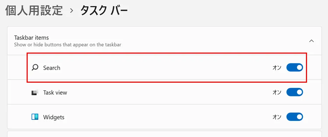Click the collapsed section below Widgets
Screen dimensions: 328x137
(164, 134)
